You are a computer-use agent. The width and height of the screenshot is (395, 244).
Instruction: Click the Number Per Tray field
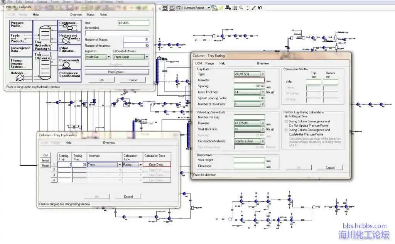coord(249,117)
